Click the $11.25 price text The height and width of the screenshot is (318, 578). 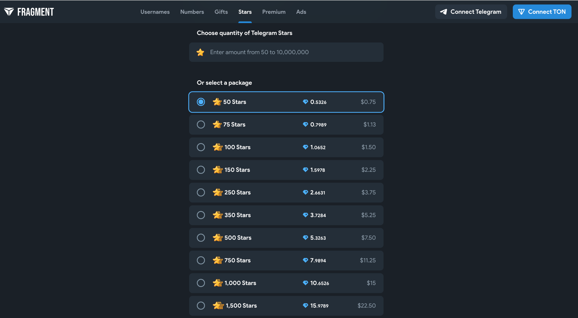(368, 260)
